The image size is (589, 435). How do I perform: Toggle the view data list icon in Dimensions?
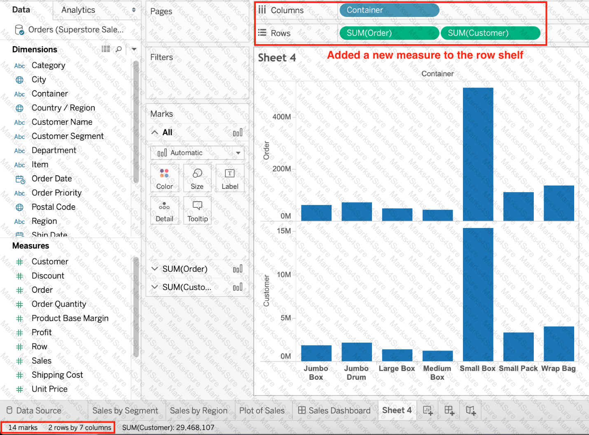tap(106, 49)
